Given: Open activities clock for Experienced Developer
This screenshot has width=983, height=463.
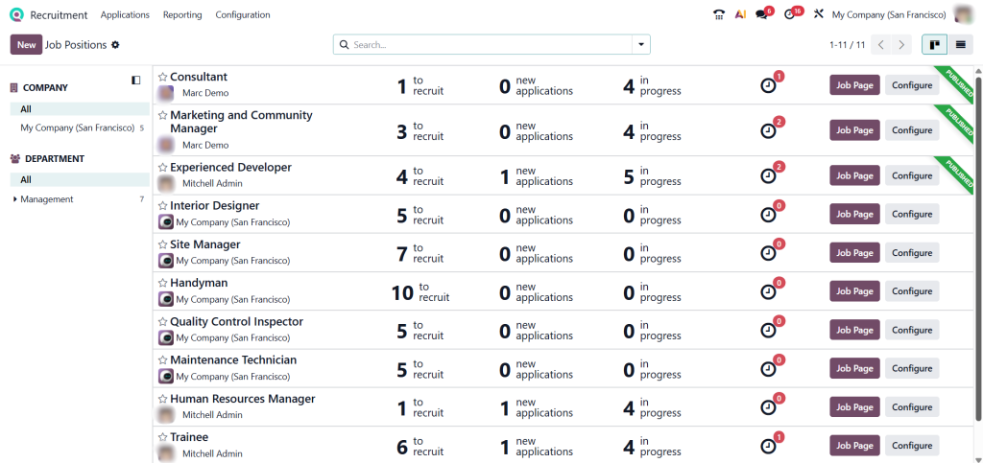Looking at the screenshot, I should click(x=768, y=176).
